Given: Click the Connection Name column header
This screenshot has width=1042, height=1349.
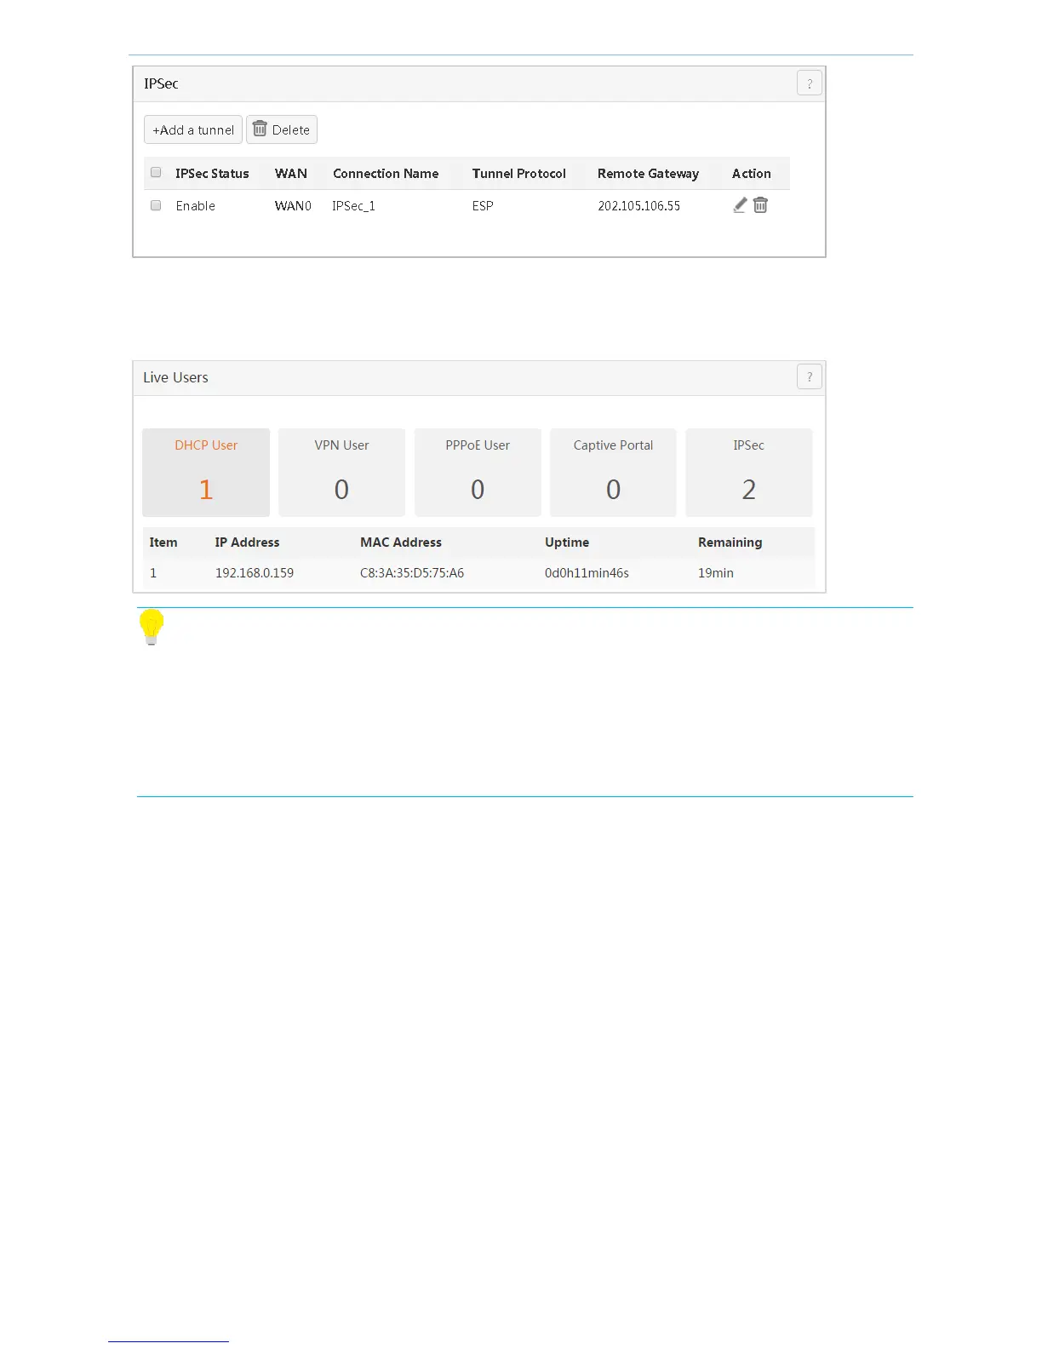Looking at the screenshot, I should click(386, 174).
